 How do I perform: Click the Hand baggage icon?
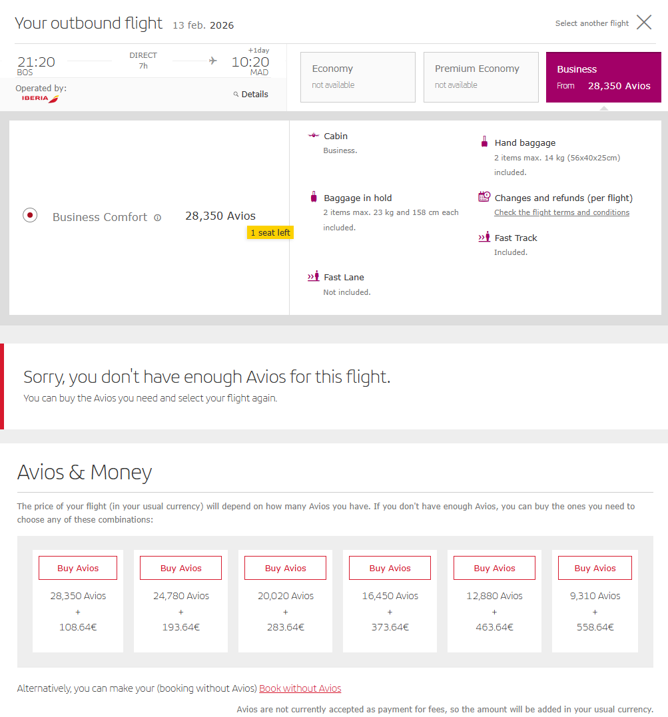coord(484,142)
